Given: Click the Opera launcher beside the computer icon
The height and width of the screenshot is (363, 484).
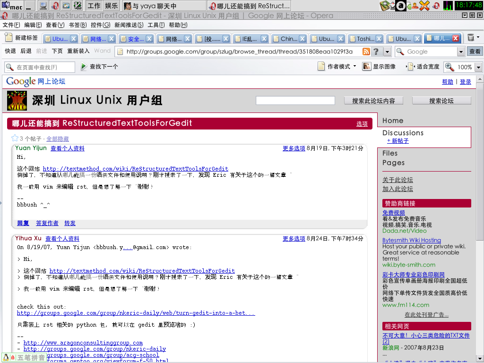Looking at the screenshot, I should pos(55,6).
